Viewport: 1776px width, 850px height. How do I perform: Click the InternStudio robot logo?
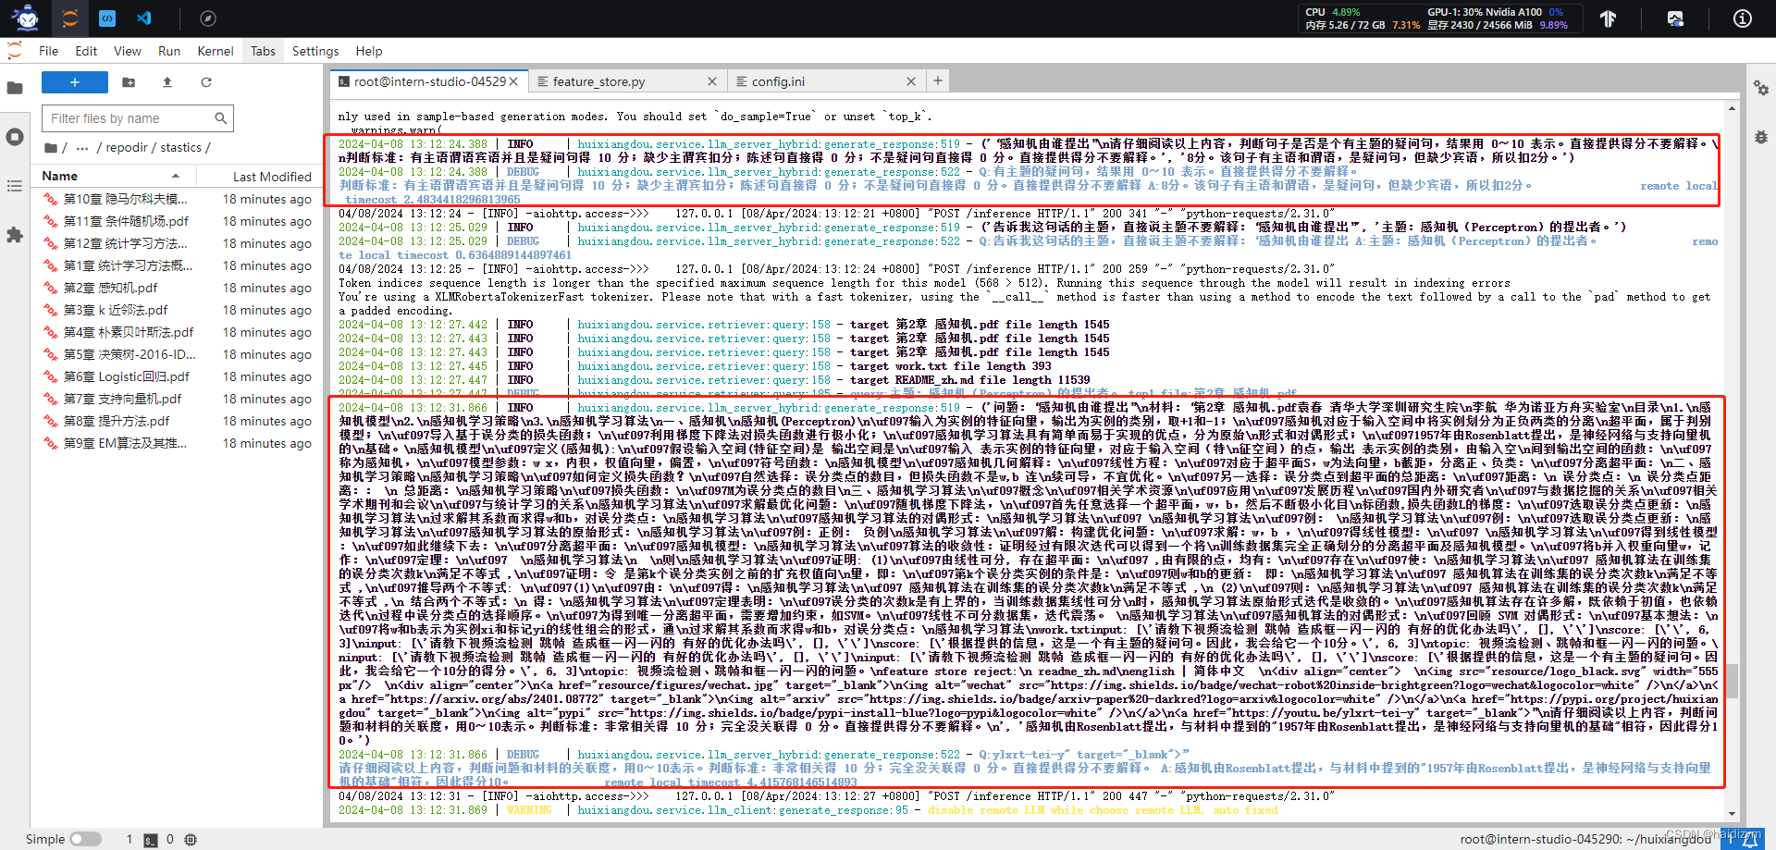pos(27,17)
